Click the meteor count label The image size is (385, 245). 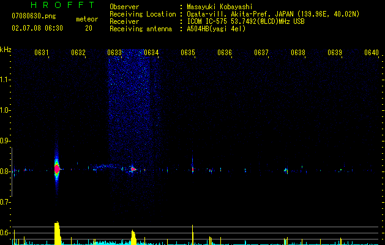[87, 19]
